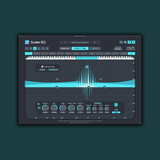This screenshot has width=160, height=160.
Task: Click the window q knob
Action: (x=80, y=108)
